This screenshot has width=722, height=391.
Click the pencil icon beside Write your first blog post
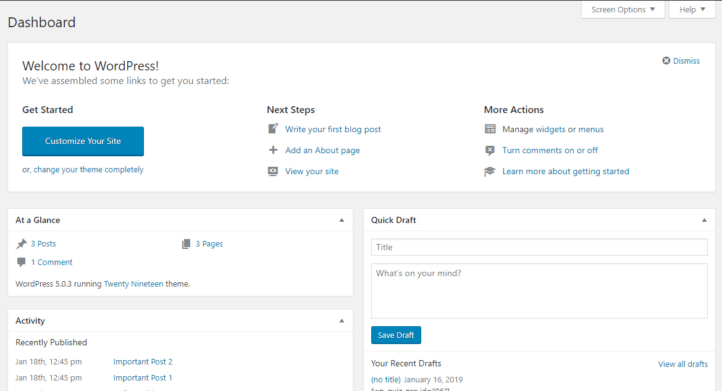[273, 129]
